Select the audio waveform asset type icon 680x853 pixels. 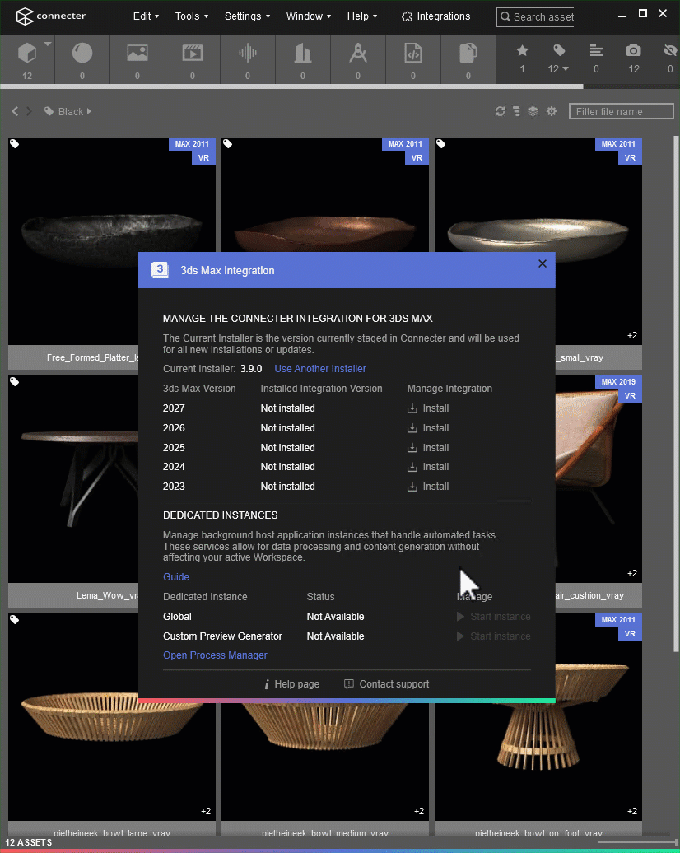(x=248, y=54)
